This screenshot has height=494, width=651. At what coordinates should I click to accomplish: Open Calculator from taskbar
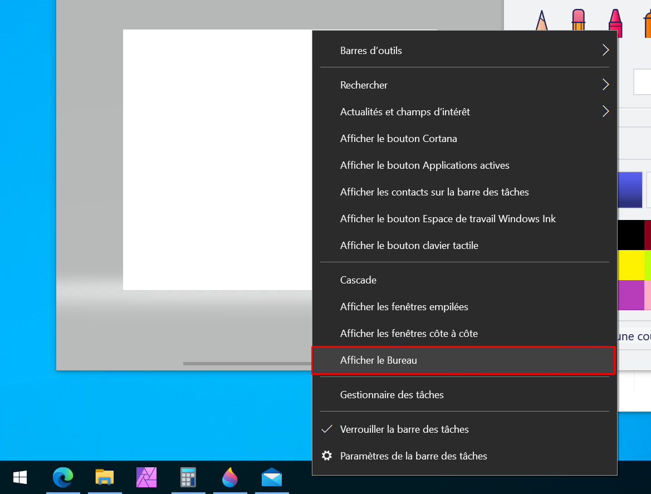click(x=188, y=477)
